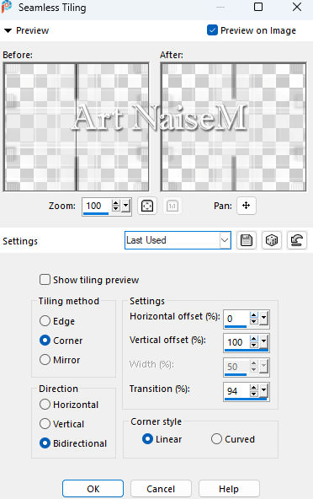Click the OK button
The image size is (313, 499).
[x=93, y=489]
